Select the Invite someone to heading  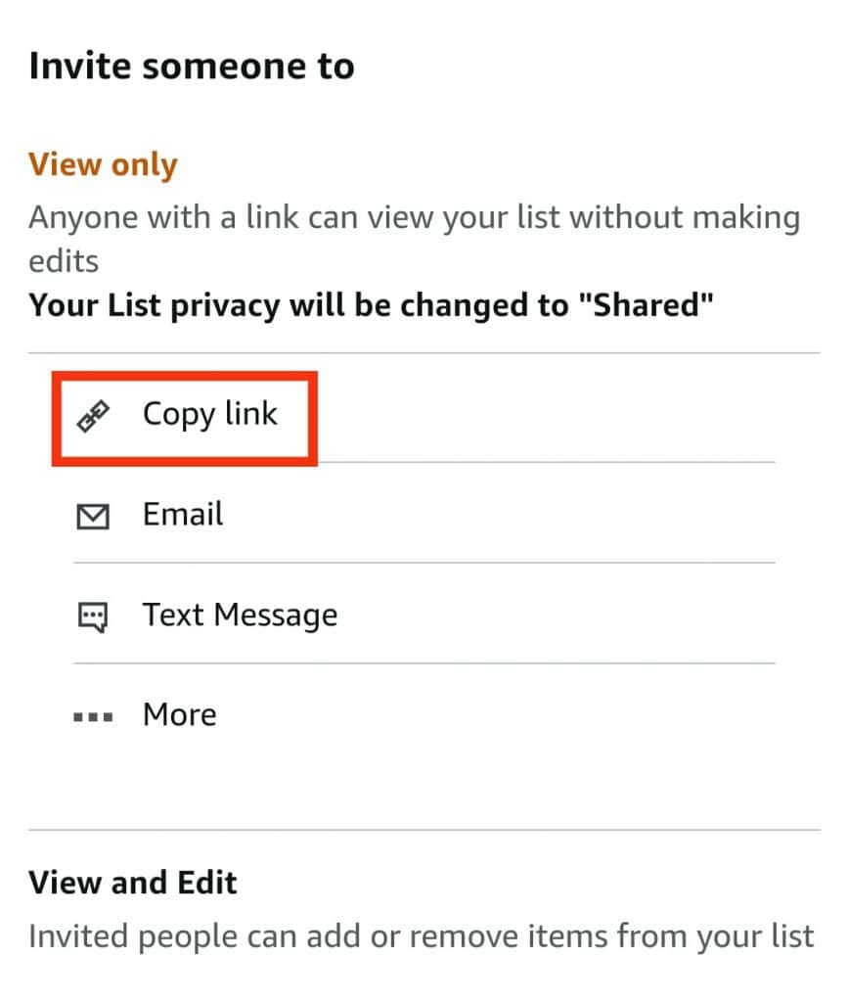(192, 66)
